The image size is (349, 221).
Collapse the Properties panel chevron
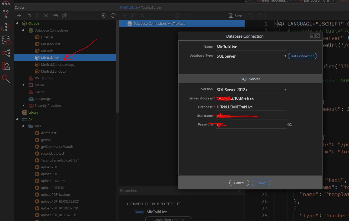tap(239, 191)
